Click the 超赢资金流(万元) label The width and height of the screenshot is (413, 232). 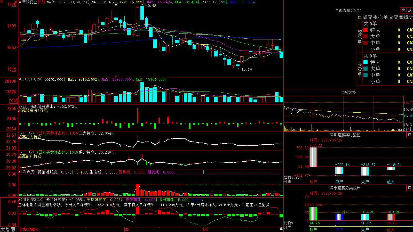point(33,110)
